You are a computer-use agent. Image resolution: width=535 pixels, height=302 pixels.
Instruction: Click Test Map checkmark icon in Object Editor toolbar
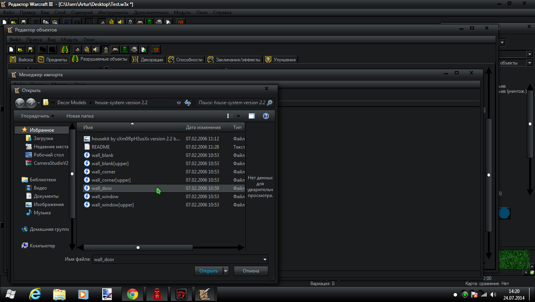click(x=156, y=50)
